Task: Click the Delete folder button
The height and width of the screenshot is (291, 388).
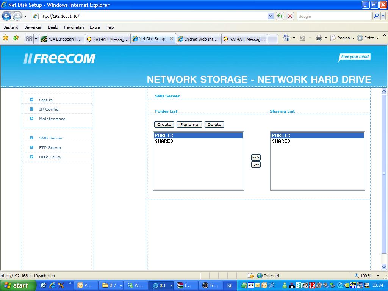Action: click(x=214, y=124)
